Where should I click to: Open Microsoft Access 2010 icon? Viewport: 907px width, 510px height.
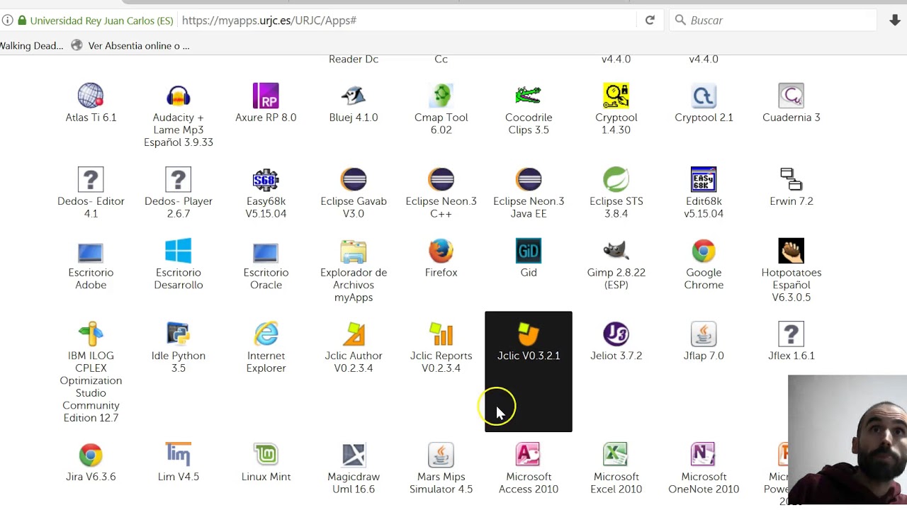[529, 455]
